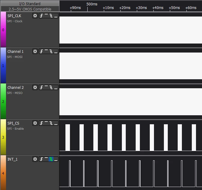Click the 500ms timeline marker
Screen dimensions: 202x190
click(92, 4)
